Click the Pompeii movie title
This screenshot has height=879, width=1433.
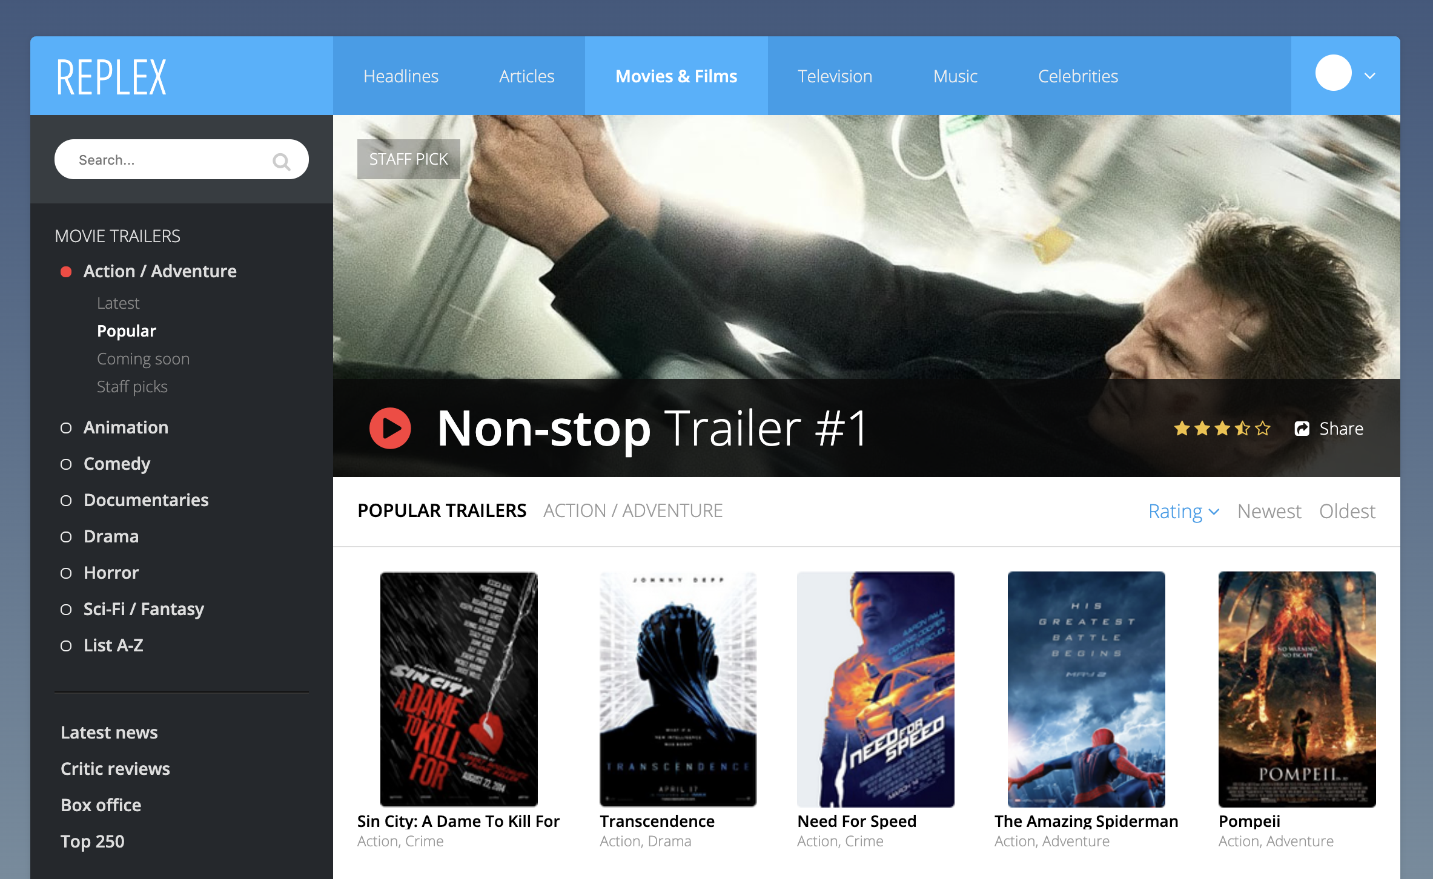1249,821
